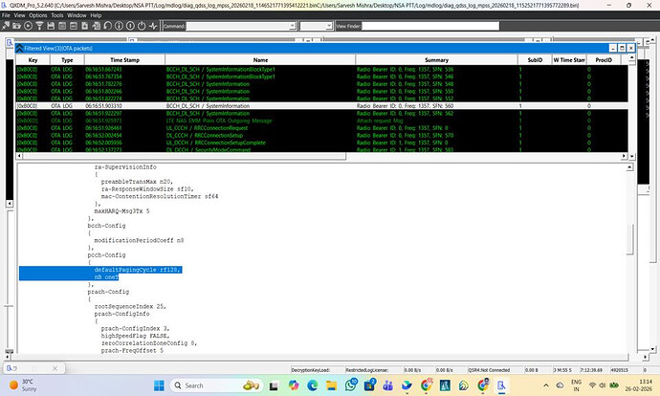Click the chevron icon in Filtered View title bar
The width and height of the screenshot is (660, 396).
point(19,49)
